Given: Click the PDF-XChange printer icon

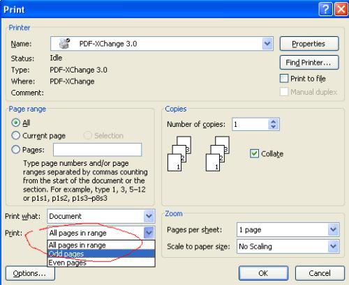Looking at the screenshot, I should coord(64,43).
